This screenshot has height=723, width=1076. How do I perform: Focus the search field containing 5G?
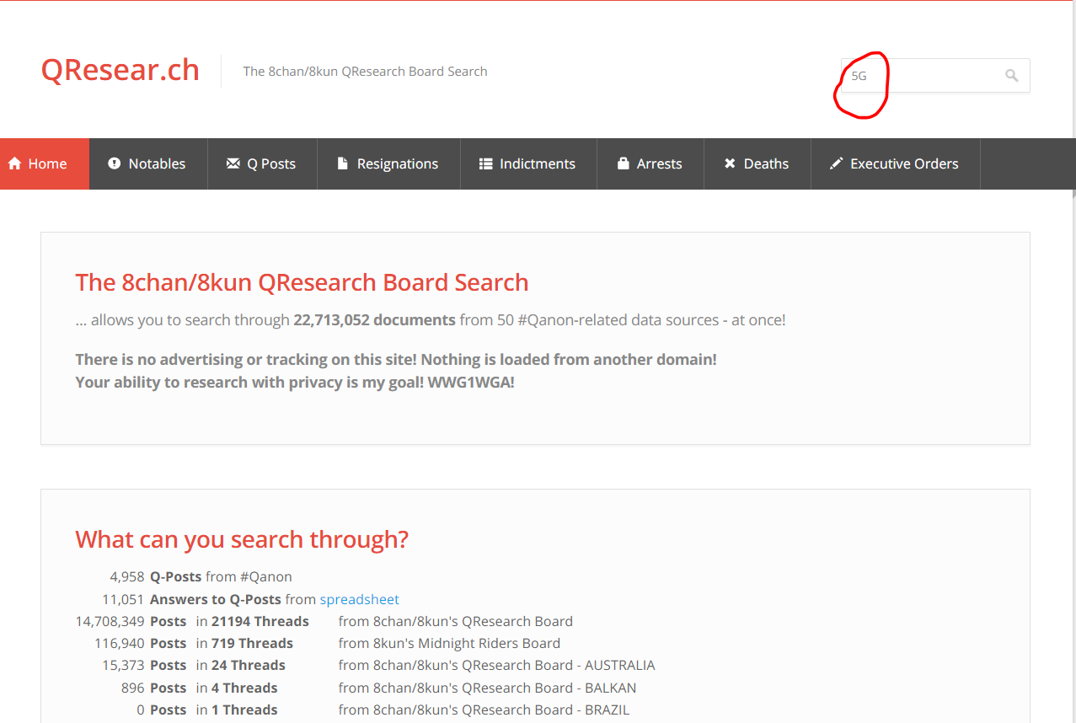coord(935,76)
